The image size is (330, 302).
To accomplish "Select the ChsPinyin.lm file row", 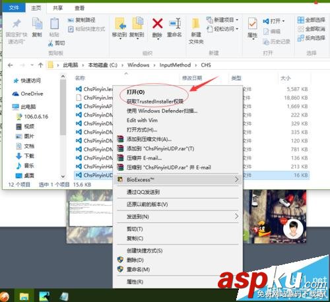I will point(94,98).
